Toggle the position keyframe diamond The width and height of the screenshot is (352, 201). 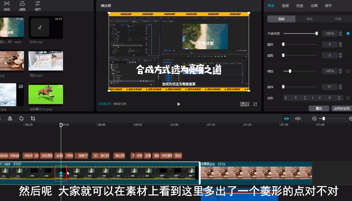[347, 98]
